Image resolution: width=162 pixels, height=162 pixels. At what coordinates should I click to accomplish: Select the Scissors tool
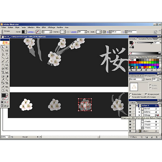[7, 87]
